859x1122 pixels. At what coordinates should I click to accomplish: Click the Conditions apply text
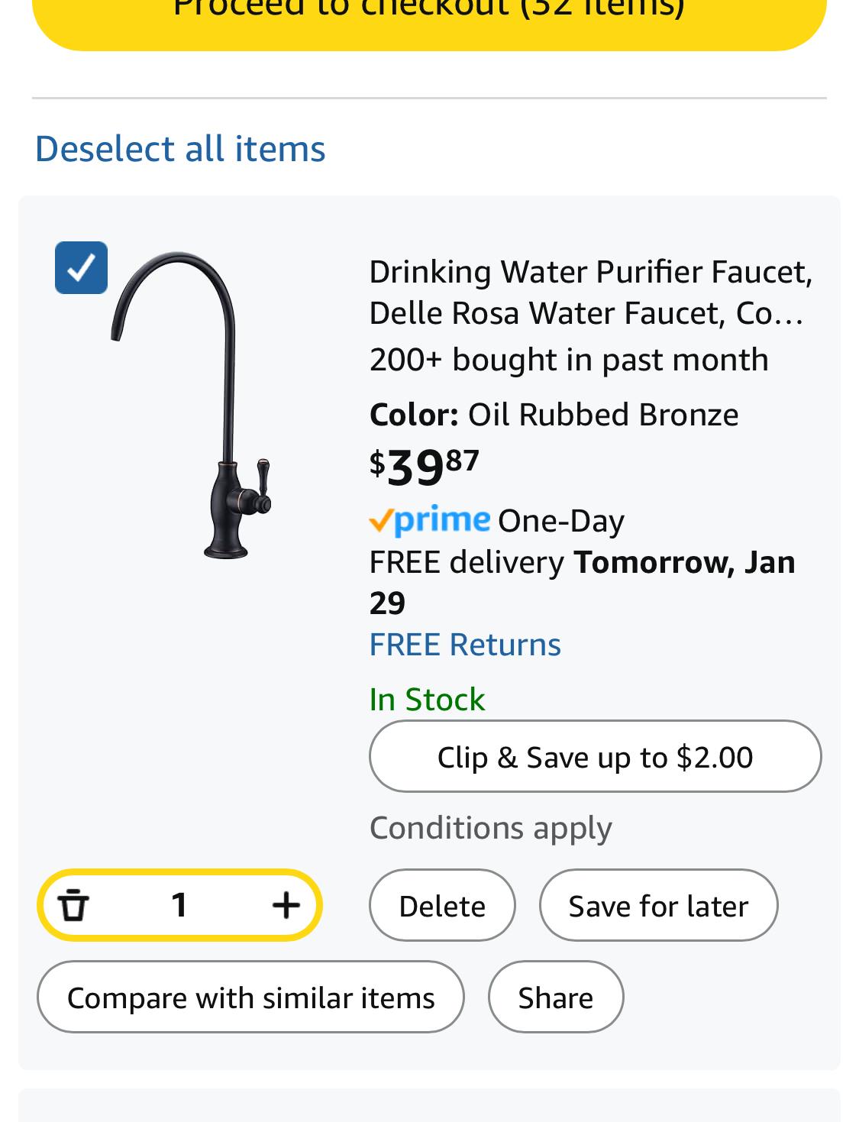click(x=490, y=828)
